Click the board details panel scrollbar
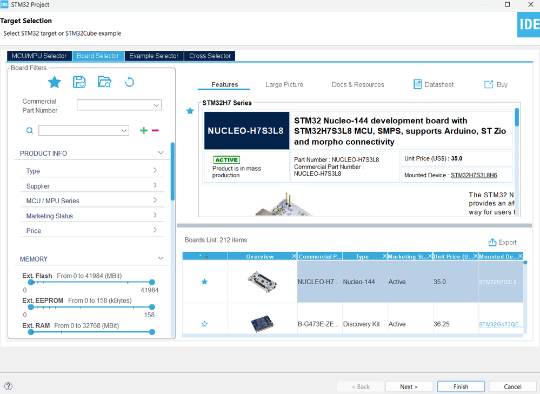 pos(517,117)
